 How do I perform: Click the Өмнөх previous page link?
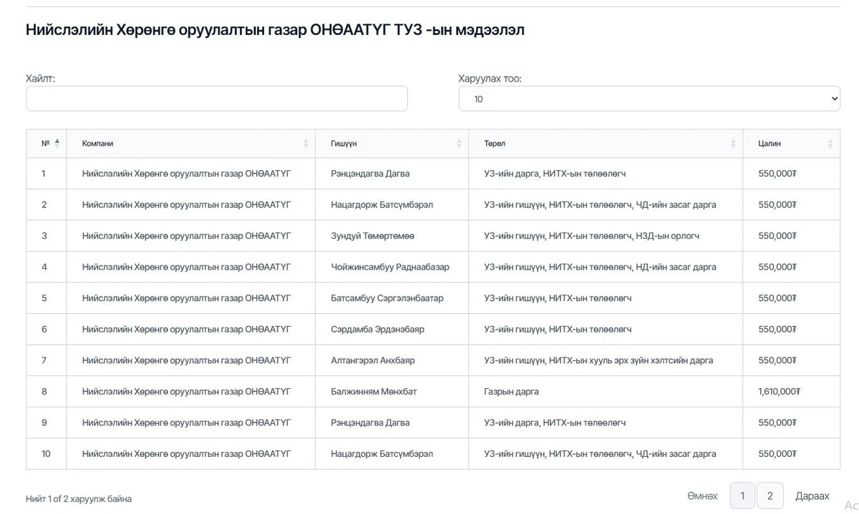tap(702, 496)
